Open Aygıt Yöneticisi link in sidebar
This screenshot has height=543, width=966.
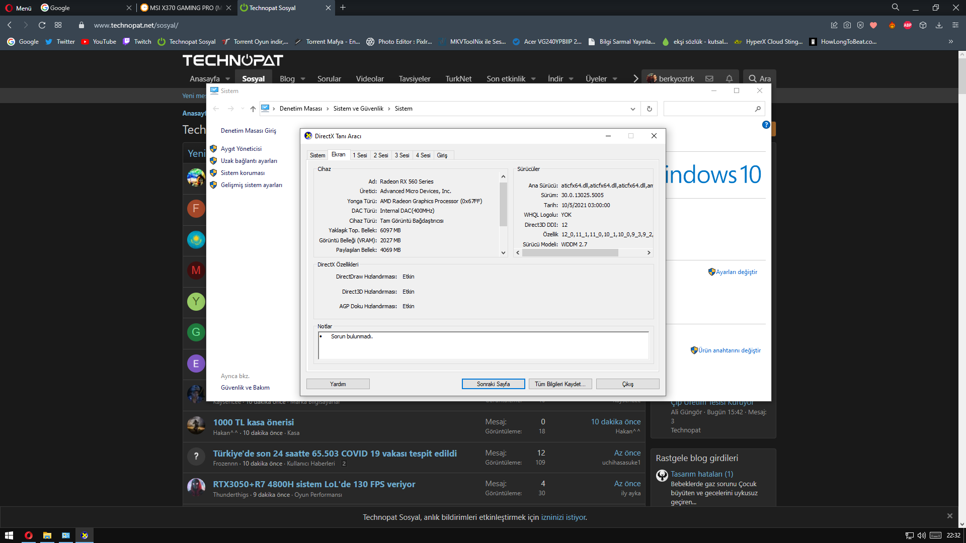(x=241, y=149)
